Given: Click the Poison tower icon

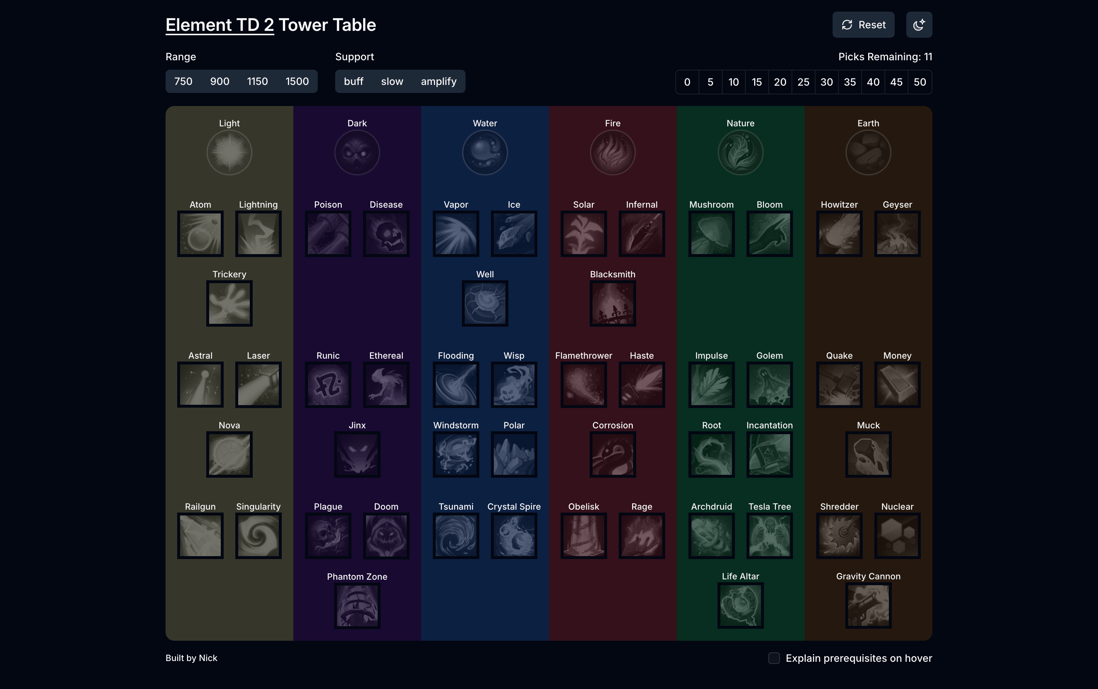Looking at the screenshot, I should click(x=328, y=234).
